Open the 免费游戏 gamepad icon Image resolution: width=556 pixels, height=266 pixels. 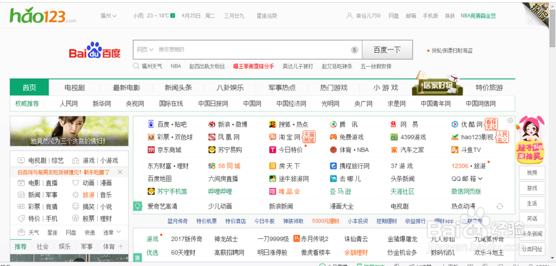click(x=333, y=137)
